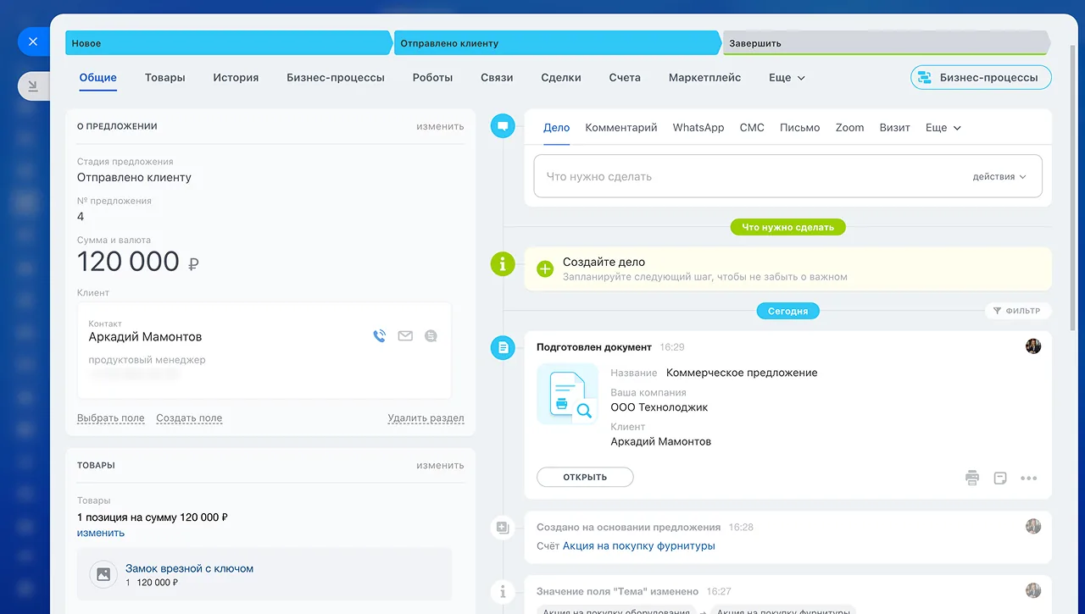Click the user avatar in the Создано на основании card
This screenshot has width=1085, height=614.
tap(1033, 526)
